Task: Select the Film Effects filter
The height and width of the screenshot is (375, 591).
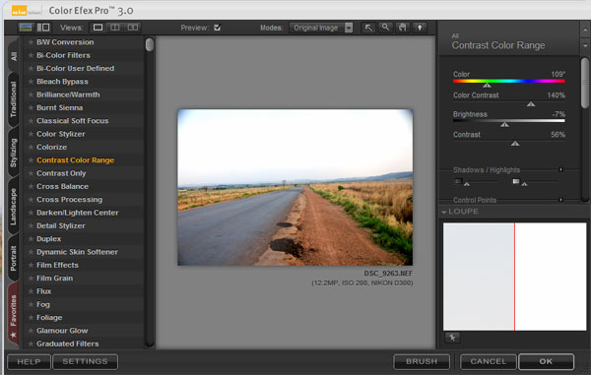Action: click(x=57, y=265)
